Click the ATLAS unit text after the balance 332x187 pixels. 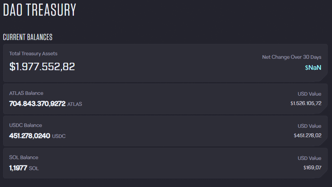75,104
